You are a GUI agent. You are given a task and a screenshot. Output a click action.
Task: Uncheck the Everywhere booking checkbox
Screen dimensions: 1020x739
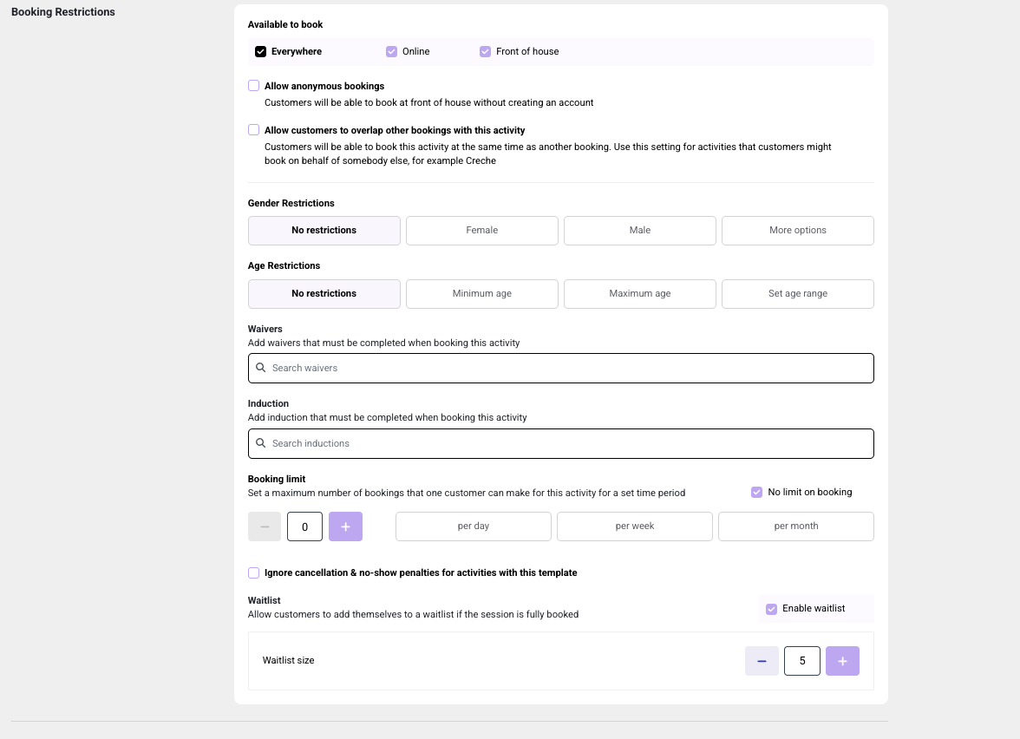(x=260, y=51)
